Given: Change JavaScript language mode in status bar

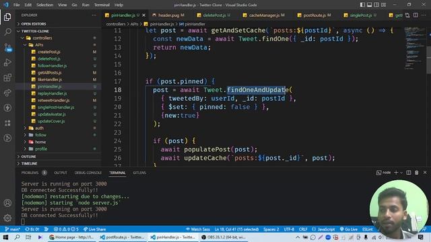Looking at the screenshot, I should 326,229.
